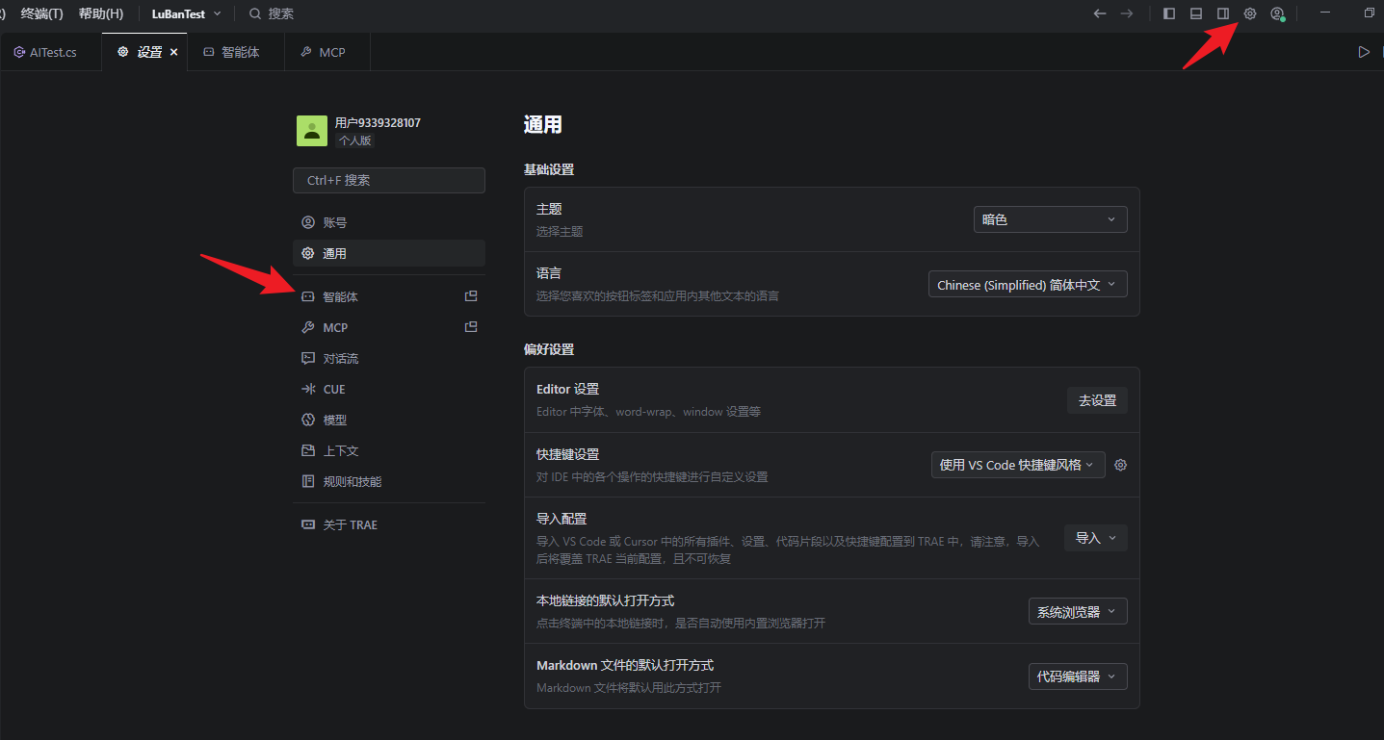Open 规则和技能 settings section
The image size is (1384, 740).
coord(353,482)
